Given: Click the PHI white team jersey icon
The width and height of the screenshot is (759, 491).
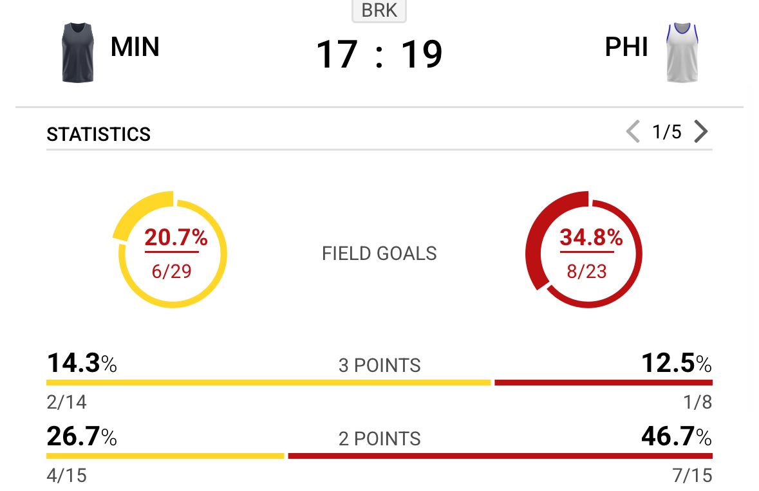Looking at the screenshot, I should 682,53.
